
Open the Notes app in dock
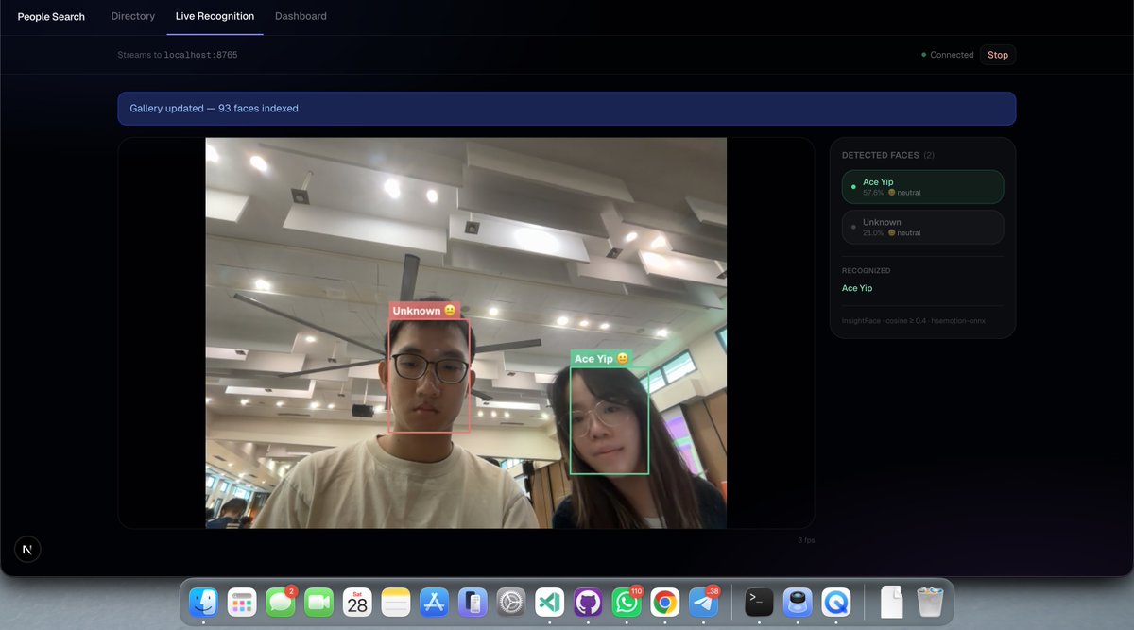(x=396, y=602)
